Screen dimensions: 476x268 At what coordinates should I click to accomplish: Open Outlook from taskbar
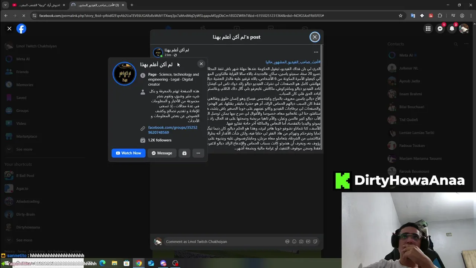(151, 263)
